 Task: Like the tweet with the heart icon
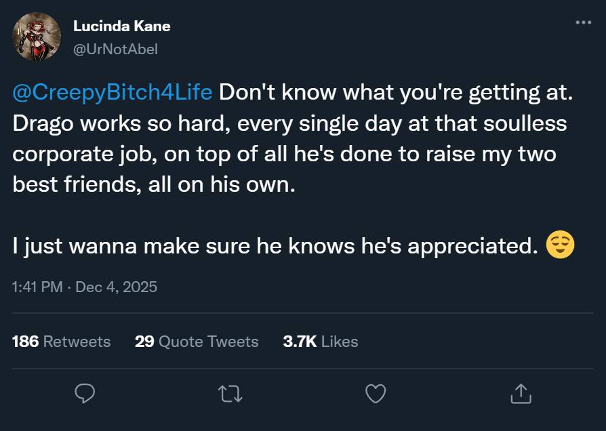376,393
